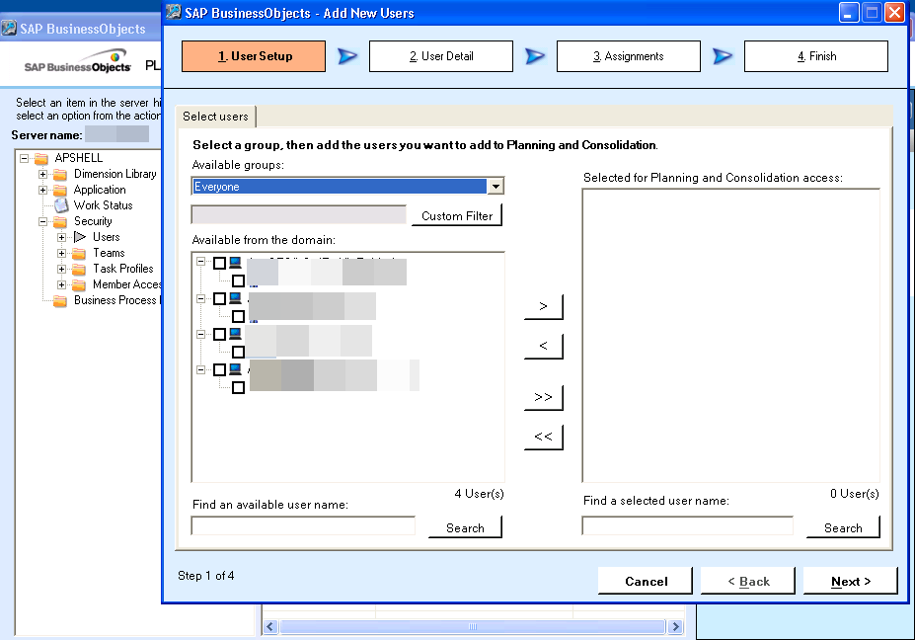Click the Find an available user name field
915x640 pixels.
coord(303,525)
